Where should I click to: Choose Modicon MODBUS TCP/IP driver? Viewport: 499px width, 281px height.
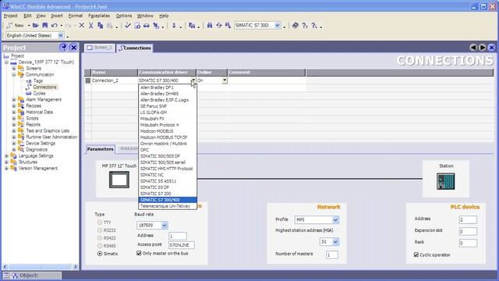[x=168, y=137]
